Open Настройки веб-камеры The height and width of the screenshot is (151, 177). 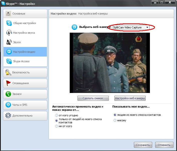130,98
